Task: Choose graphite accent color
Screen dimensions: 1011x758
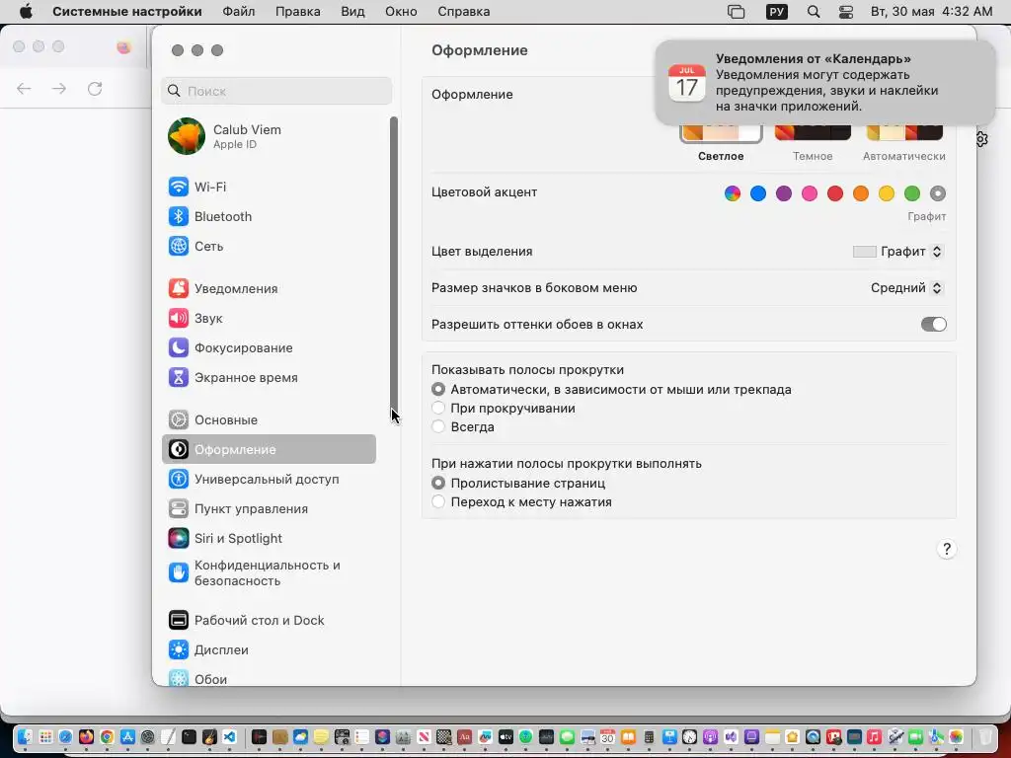Action: (938, 193)
